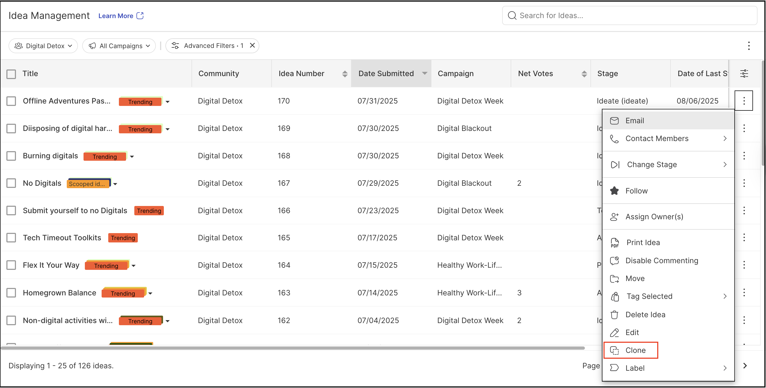
Task: Open the column settings sliders icon
Action: 744,73
